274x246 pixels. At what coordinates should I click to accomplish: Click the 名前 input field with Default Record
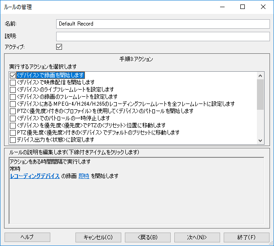163,24
